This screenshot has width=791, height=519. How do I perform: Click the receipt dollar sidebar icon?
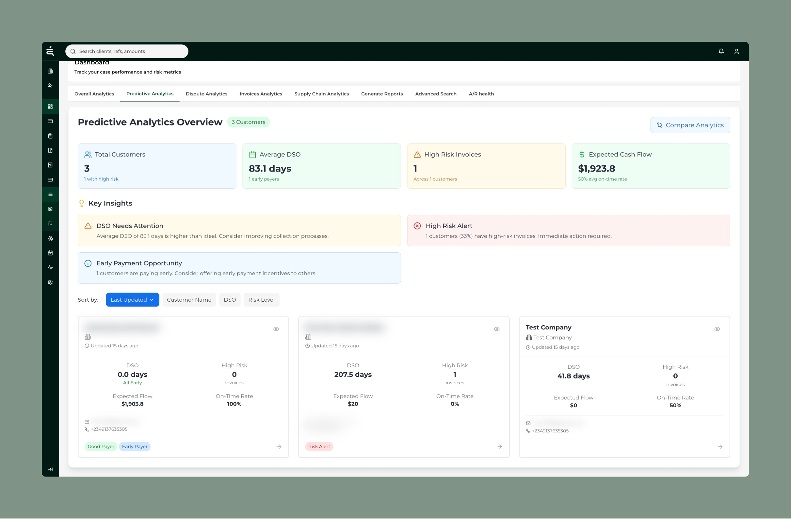[50, 165]
